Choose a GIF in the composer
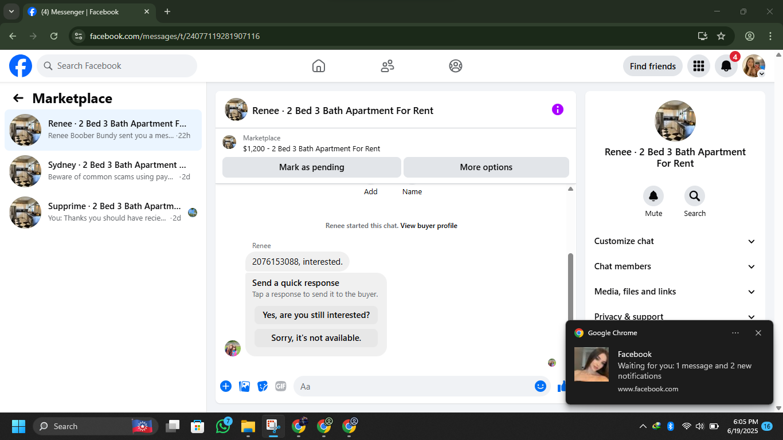 pos(280,386)
